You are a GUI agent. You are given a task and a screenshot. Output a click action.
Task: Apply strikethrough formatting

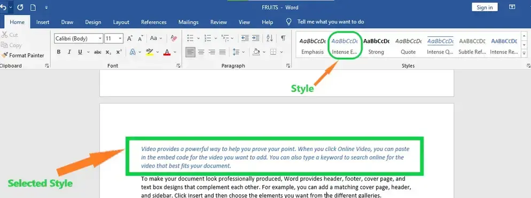point(98,52)
